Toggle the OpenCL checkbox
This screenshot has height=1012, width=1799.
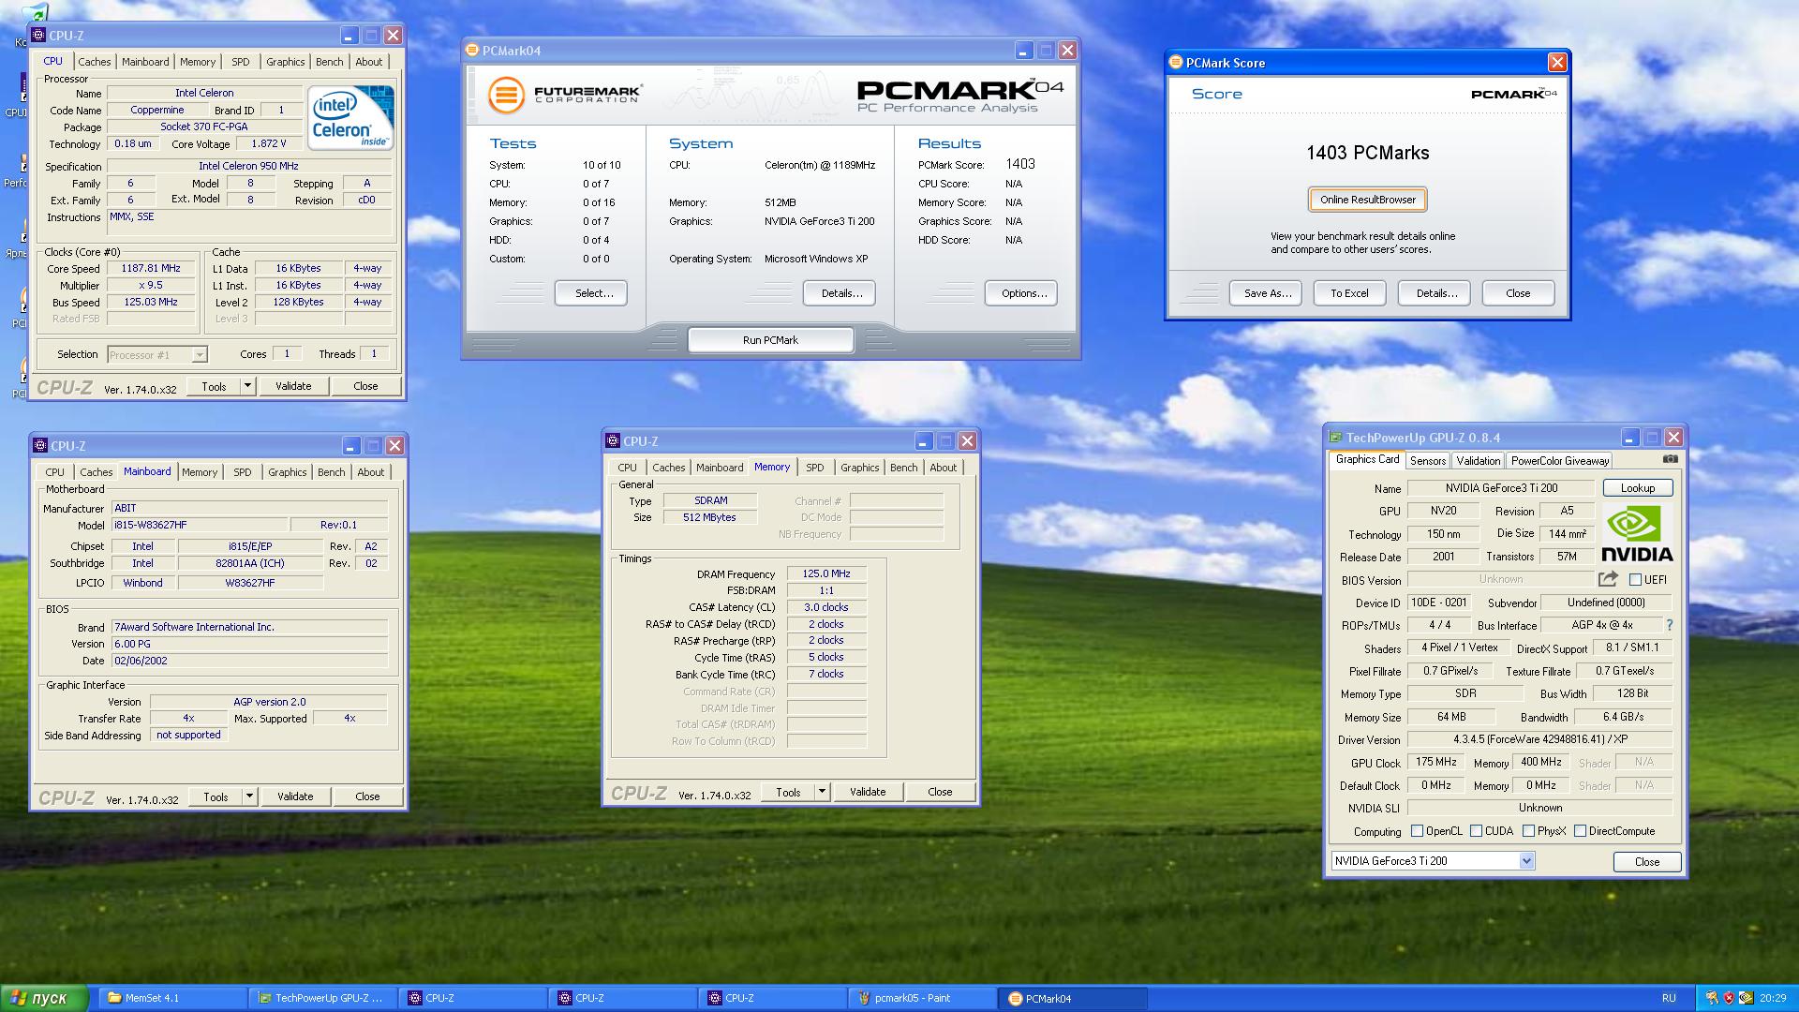(1418, 831)
